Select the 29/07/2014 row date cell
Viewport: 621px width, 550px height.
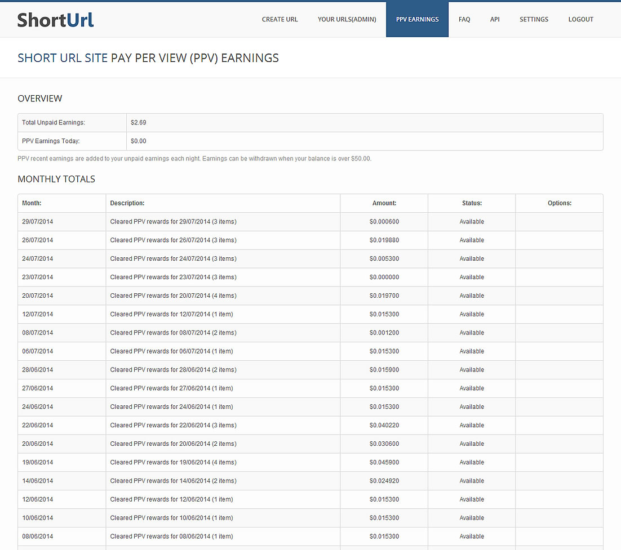coord(38,222)
